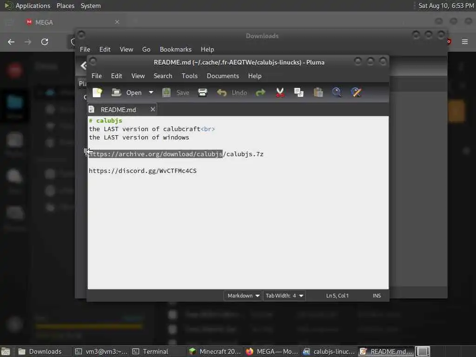This screenshot has width=476, height=357.
Task: Open Downloads window Bookmarks menu
Action: tap(175, 49)
